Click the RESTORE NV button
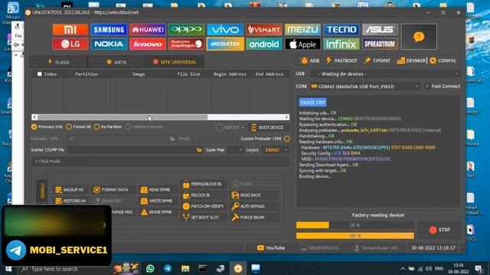This screenshot has width=490, height=275. coord(70,201)
